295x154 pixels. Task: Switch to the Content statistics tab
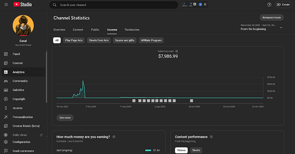[x=78, y=30]
